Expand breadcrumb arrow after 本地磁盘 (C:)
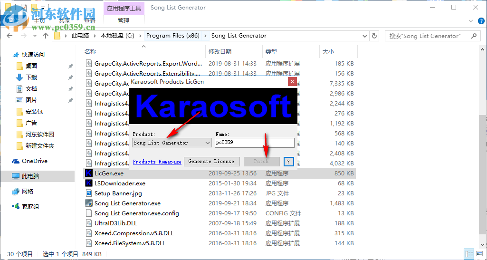 pos(140,36)
